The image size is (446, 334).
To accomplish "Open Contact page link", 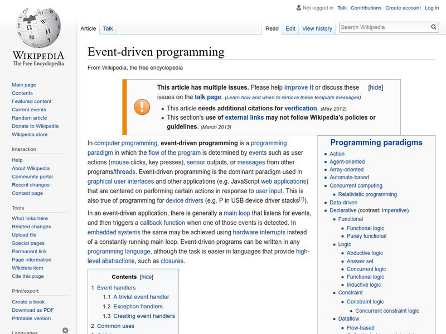I will 27,193.
